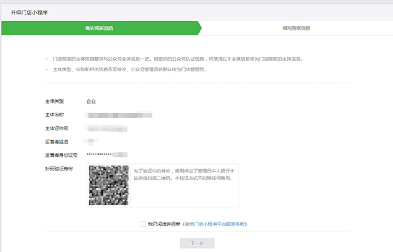Viewport: 393px width, 252px height.
Task: Click the identity verification QR code
Action: pyautogui.click(x=108, y=185)
